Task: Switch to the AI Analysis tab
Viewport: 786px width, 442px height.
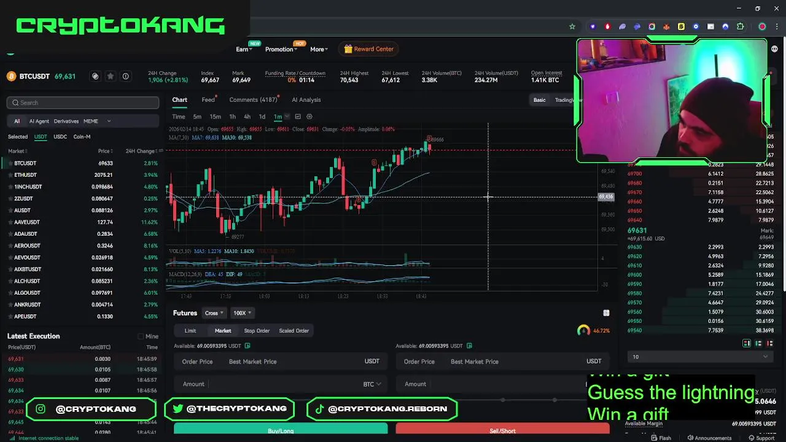Action: click(x=306, y=100)
